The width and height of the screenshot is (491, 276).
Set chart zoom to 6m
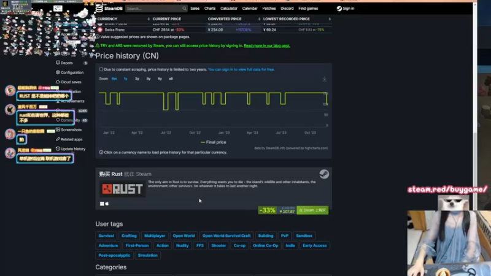point(114,79)
